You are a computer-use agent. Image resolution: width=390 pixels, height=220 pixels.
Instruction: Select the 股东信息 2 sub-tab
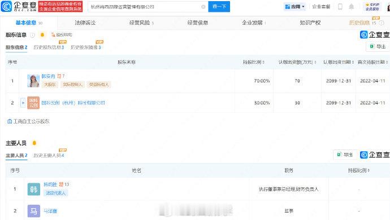16,47
